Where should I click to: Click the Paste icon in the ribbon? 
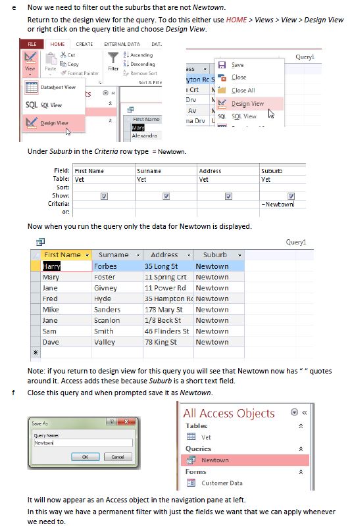pyautogui.click(x=51, y=59)
